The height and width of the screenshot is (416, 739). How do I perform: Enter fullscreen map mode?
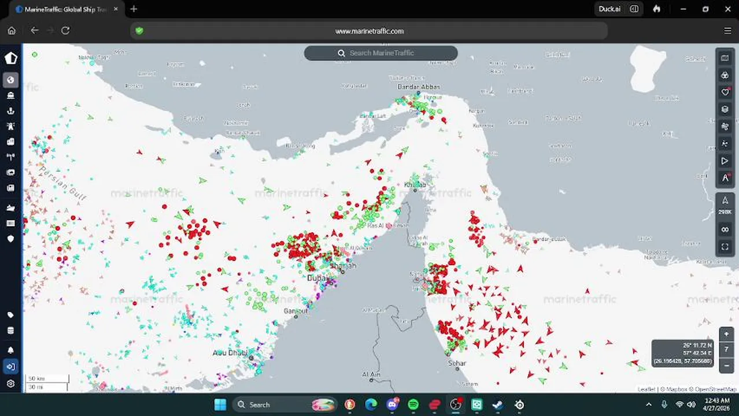point(725,247)
